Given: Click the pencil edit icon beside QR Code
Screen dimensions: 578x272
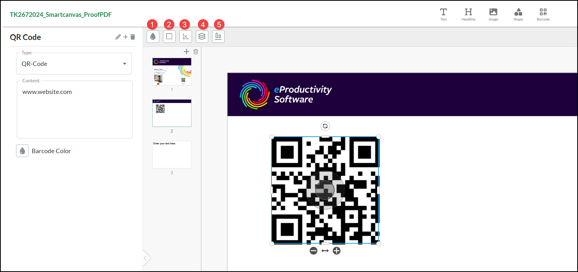Looking at the screenshot, I should (x=118, y=37).
